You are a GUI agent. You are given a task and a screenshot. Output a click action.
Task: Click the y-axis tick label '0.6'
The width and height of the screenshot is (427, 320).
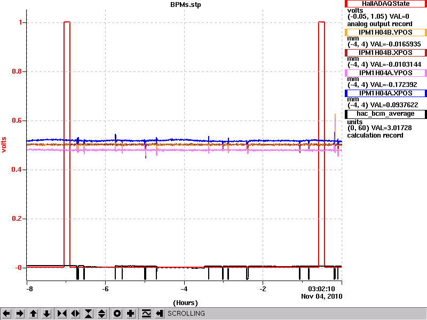tap(17, 121)
